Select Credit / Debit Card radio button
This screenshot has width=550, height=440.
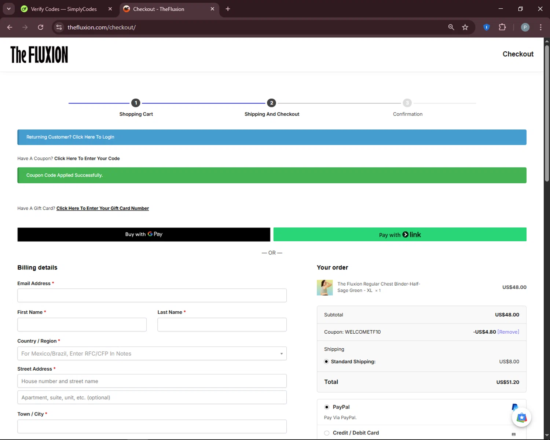pyautogui.click(x=327, y=433)
